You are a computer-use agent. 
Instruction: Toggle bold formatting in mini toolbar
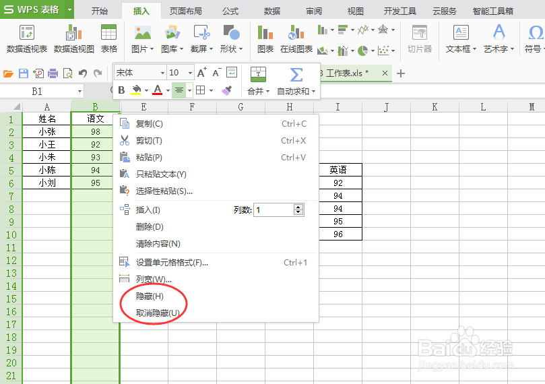[x=121, y=90]
